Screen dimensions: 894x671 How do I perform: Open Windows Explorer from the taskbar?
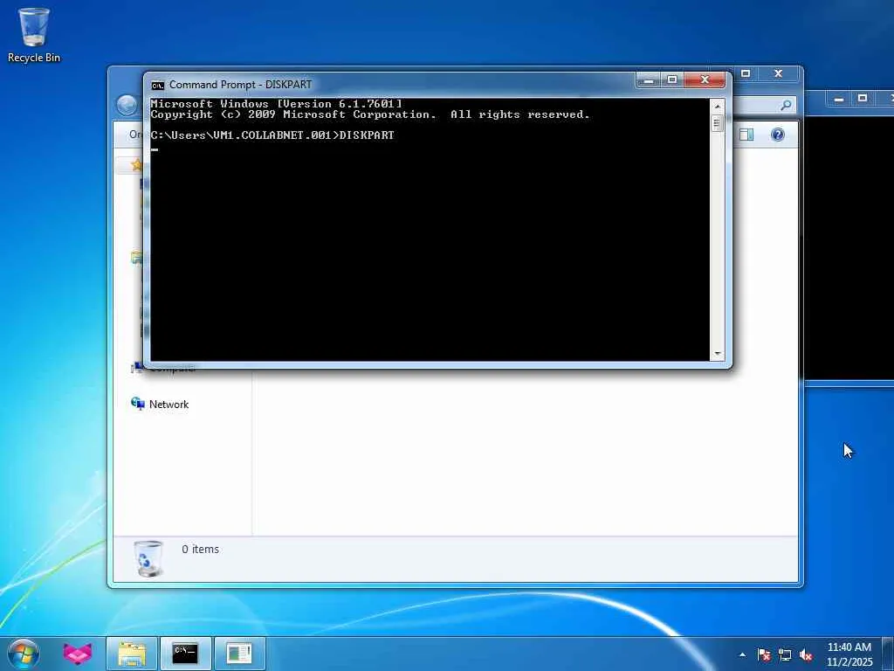tap(132, 654)
